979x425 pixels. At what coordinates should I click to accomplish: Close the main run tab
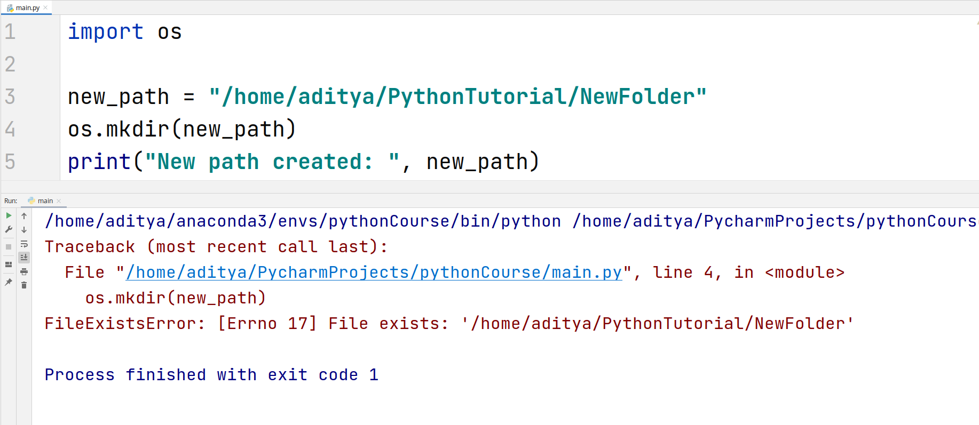point(59,201)
